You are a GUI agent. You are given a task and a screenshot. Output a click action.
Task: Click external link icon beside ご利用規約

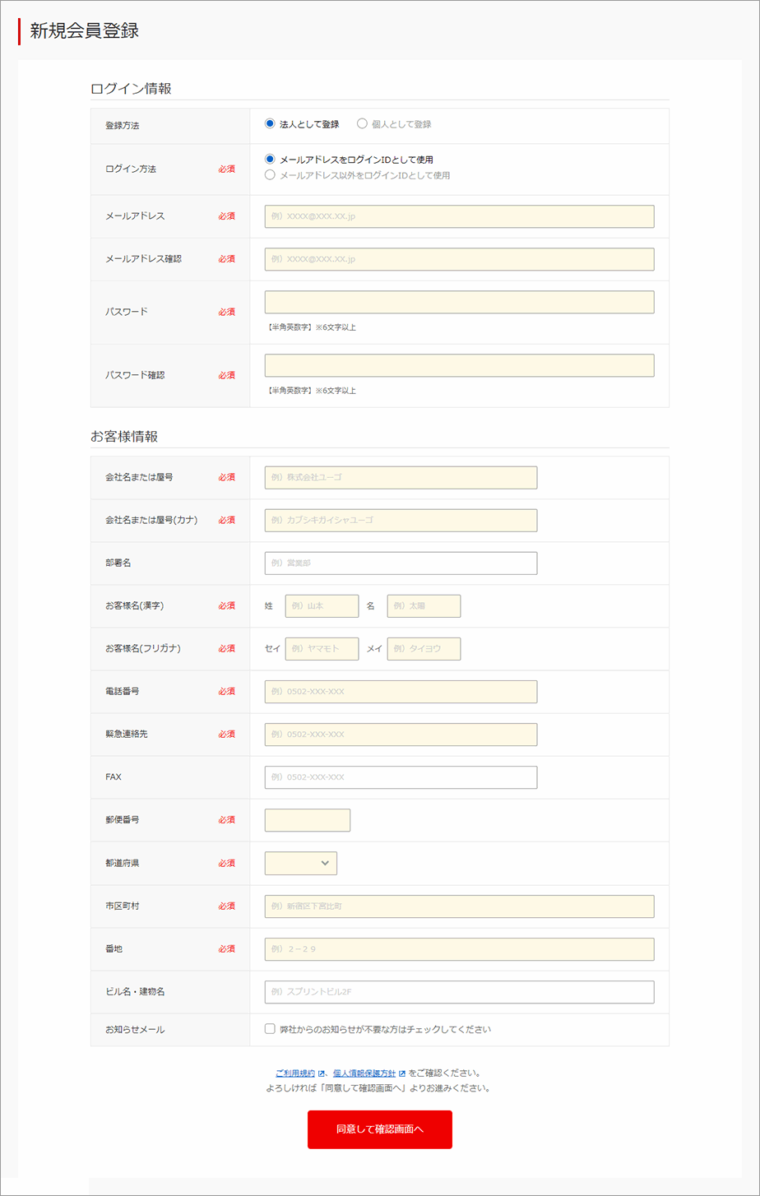click(x=322, y=1073)
